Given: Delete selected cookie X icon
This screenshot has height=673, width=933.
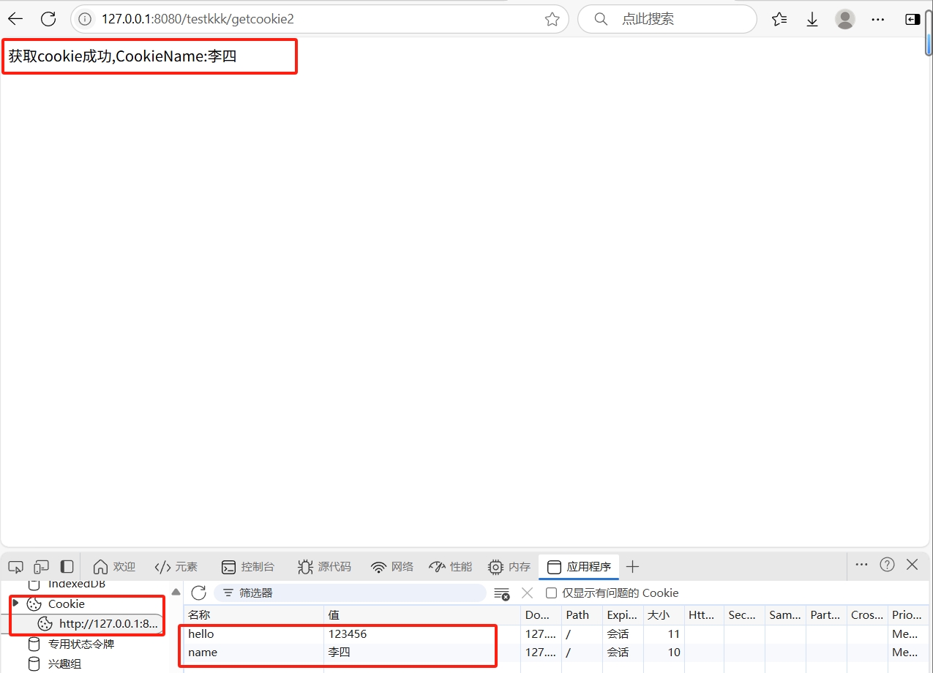Looking at the screenshot, I should pyautogui.click(x=527, y=593).
